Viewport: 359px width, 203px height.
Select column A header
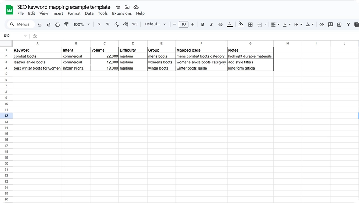[37, 43]
